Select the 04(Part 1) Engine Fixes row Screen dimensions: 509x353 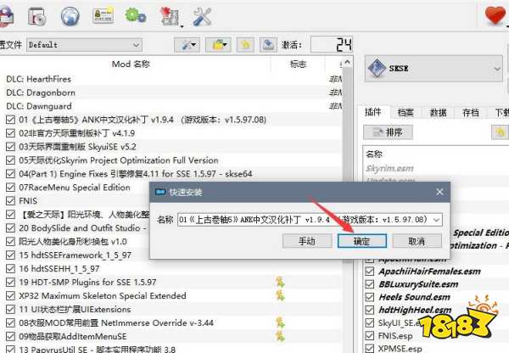click(x=171, y=174)
